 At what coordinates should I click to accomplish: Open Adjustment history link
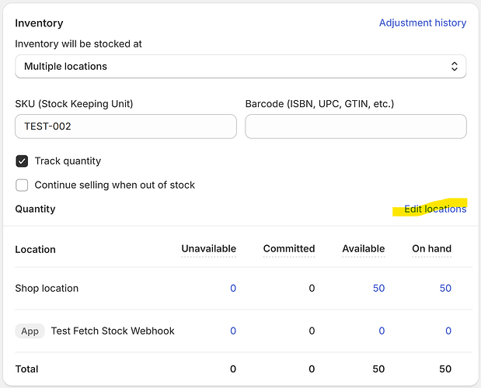tap(422, 23)
